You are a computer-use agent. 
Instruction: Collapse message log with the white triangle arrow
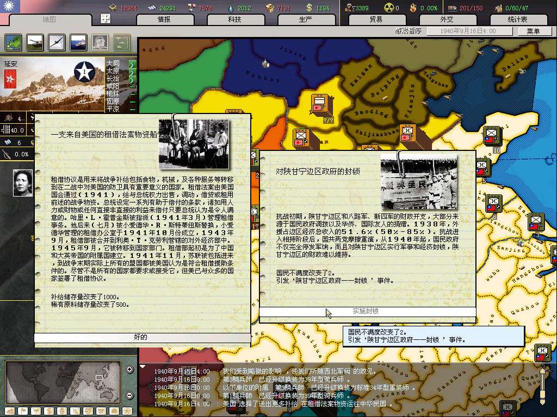[x=143, y=367]
